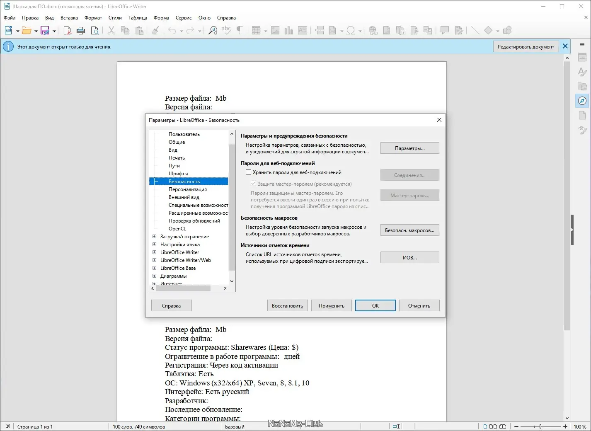Expand the Настройки языка tree node

[154, 245]
